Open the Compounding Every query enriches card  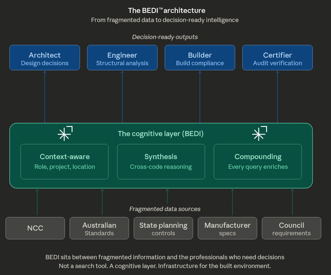click(x=258, y=162)
